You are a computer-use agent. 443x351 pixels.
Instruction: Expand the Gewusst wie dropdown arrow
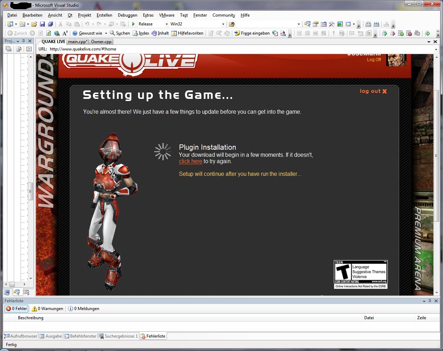106,33
